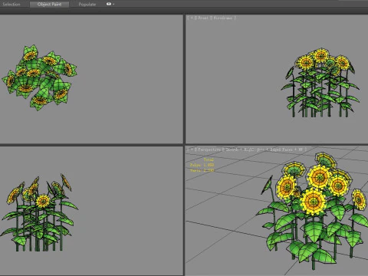Screen dimensions: 368x276
Task: Click the plus sign in Front viewport label
Action: tap(192, 18)
